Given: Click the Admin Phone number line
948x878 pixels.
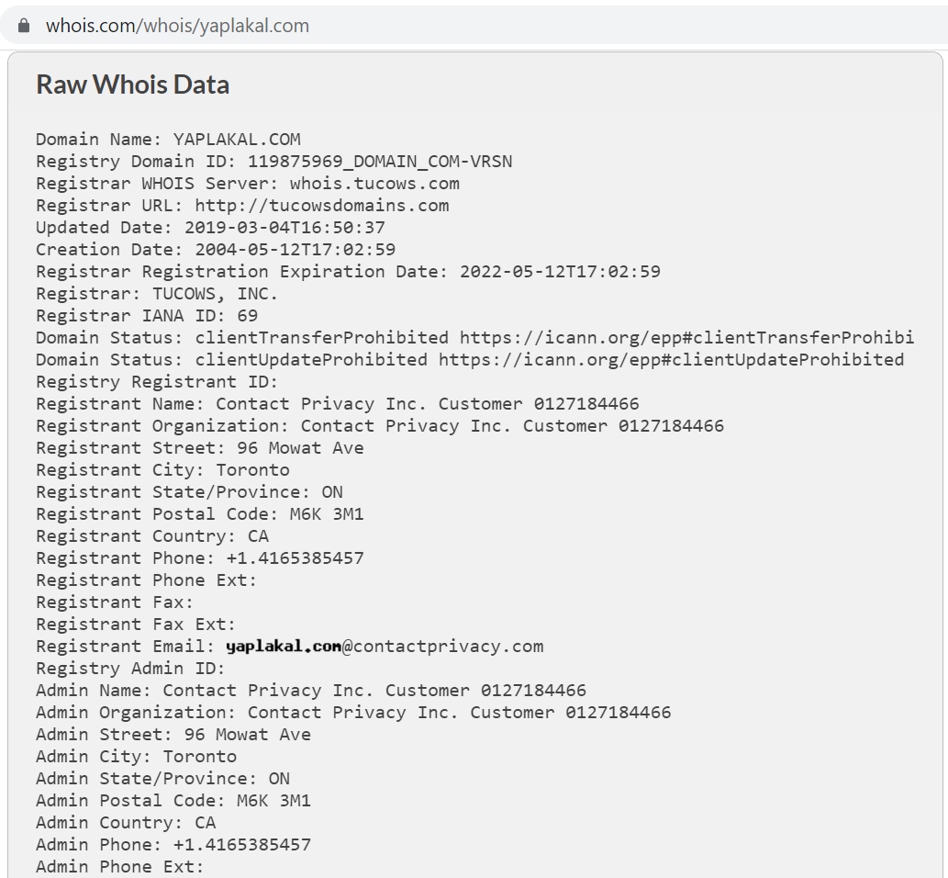Looking at the screenshot, I should tap(173, 844).
